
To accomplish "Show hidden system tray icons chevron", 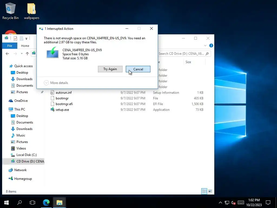I will [x=220, y=203].
